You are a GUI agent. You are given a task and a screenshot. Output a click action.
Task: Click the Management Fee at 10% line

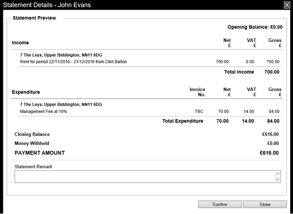43,112
